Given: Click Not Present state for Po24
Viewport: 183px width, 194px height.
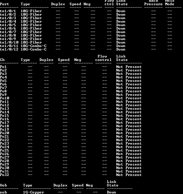Looking at the screenshot, I should pyautogui.click(x=129, y=147).
